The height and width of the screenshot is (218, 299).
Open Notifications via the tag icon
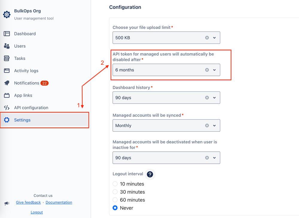(7, 83)
